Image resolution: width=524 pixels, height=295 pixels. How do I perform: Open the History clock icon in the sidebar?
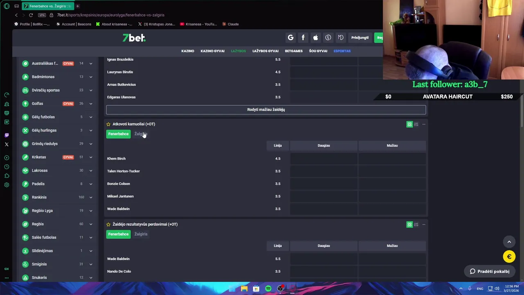click(7, 167)
